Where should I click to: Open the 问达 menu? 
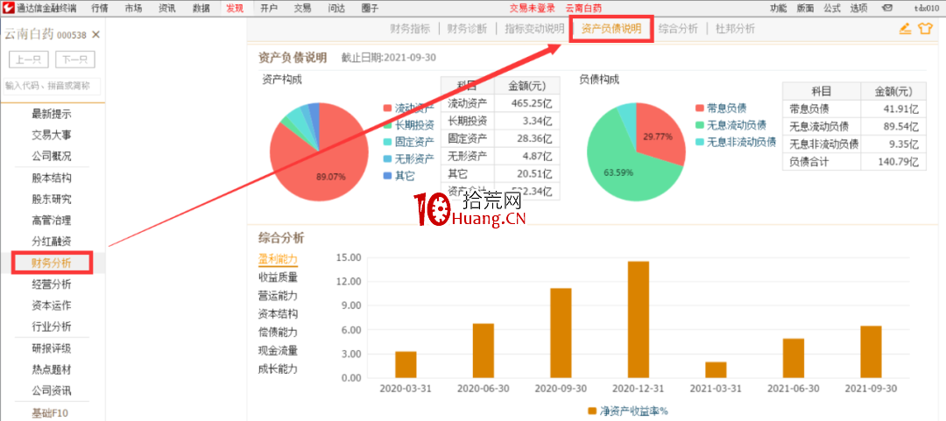pyautogui.click(x=336, y=8)
